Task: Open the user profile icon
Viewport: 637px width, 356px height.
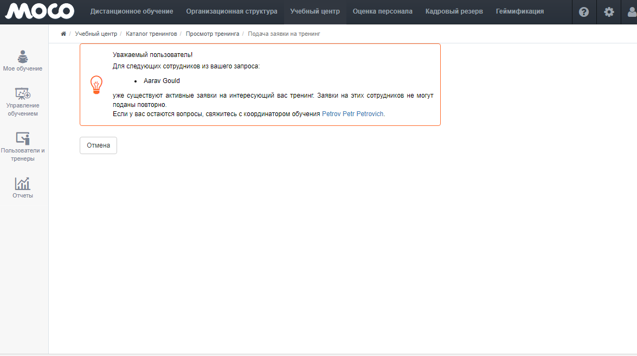Action: point(631,12)
